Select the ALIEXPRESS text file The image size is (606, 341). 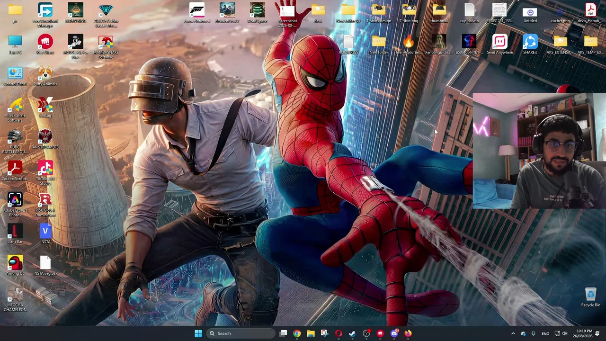coord(348,45)
